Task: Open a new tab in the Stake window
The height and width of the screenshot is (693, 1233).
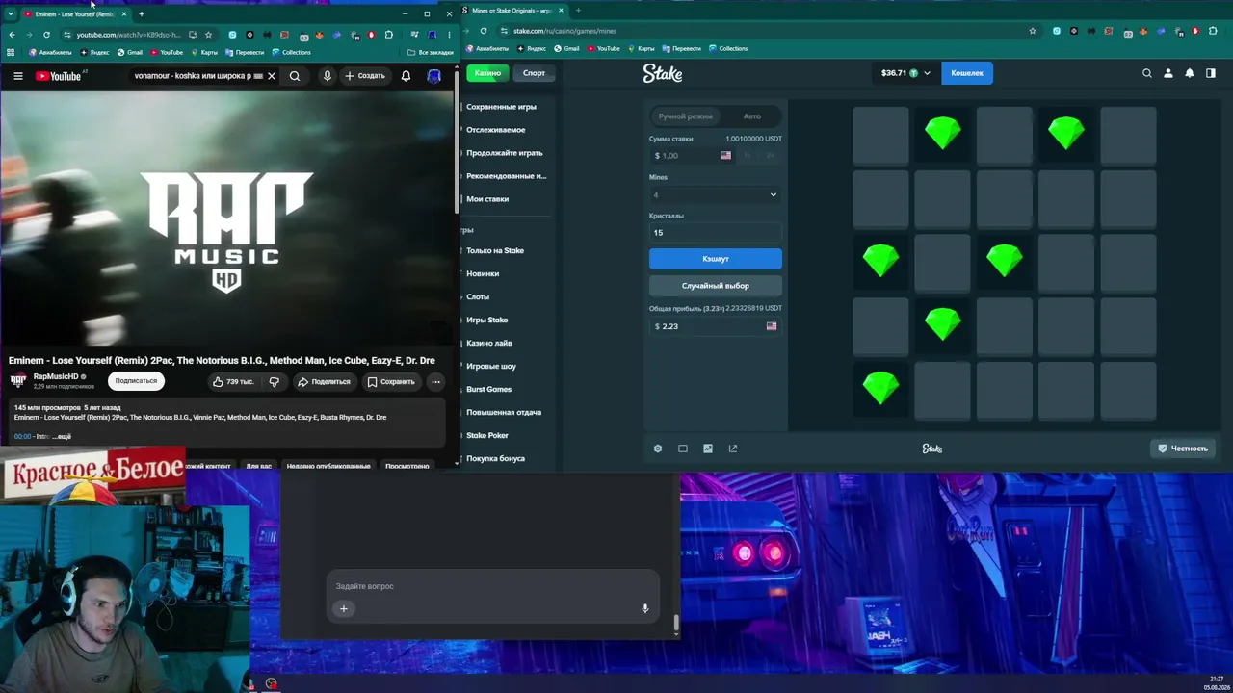Action: point(578,11)
